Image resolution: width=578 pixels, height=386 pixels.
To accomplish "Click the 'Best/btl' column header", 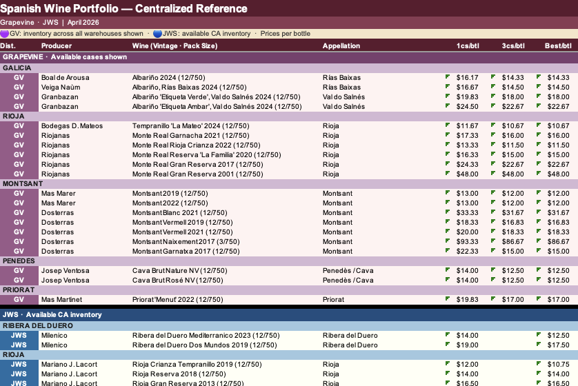I will coord(558,45).
